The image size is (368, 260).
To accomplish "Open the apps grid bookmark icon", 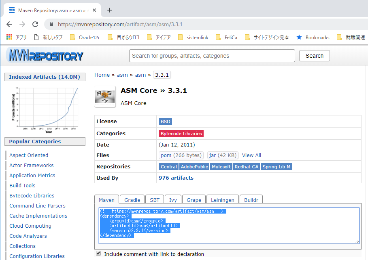I will pos(9,37).
